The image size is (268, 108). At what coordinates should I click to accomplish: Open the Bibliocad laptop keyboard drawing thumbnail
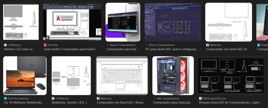point(122,75)
